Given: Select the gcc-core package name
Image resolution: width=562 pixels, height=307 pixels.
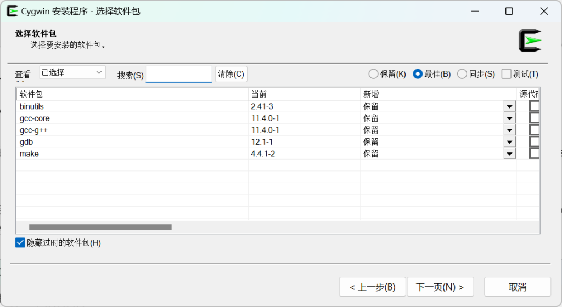Looking at the screenshot, I should tap(35, 118).
